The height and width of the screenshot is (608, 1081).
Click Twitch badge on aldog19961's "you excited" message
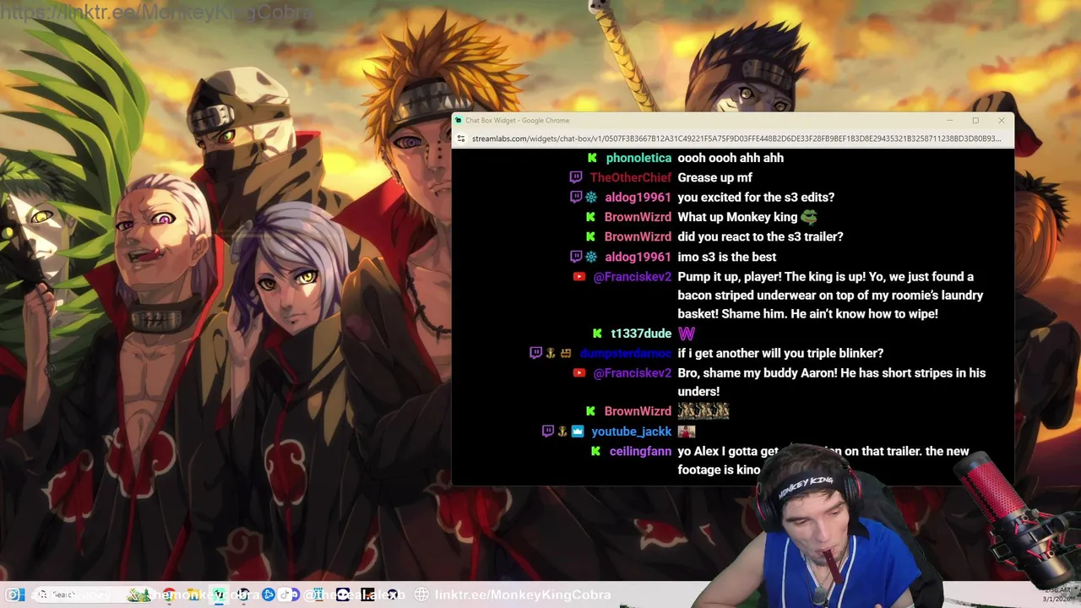tap(576, 197)
